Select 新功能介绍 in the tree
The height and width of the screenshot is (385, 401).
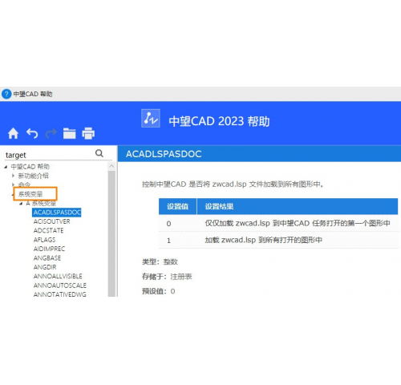tap(33, 176)
